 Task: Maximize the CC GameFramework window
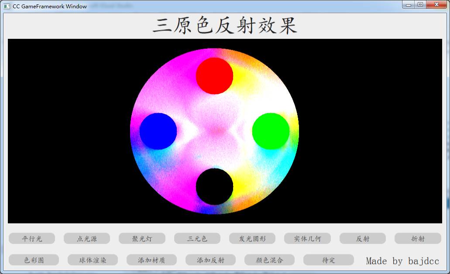pyautogui.click(x=420, y=5)
